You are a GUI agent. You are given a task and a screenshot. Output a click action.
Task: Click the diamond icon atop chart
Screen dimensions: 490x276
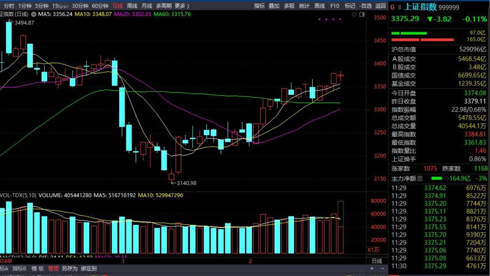point(354,15)
